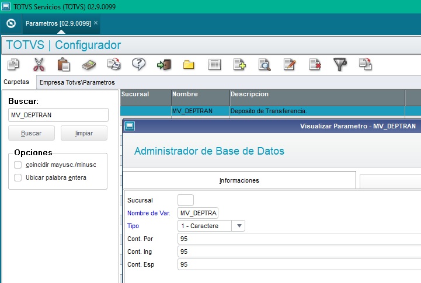Click the Nombre de Var. field
This screenshot has height=283, width=421.
[198, 213]
